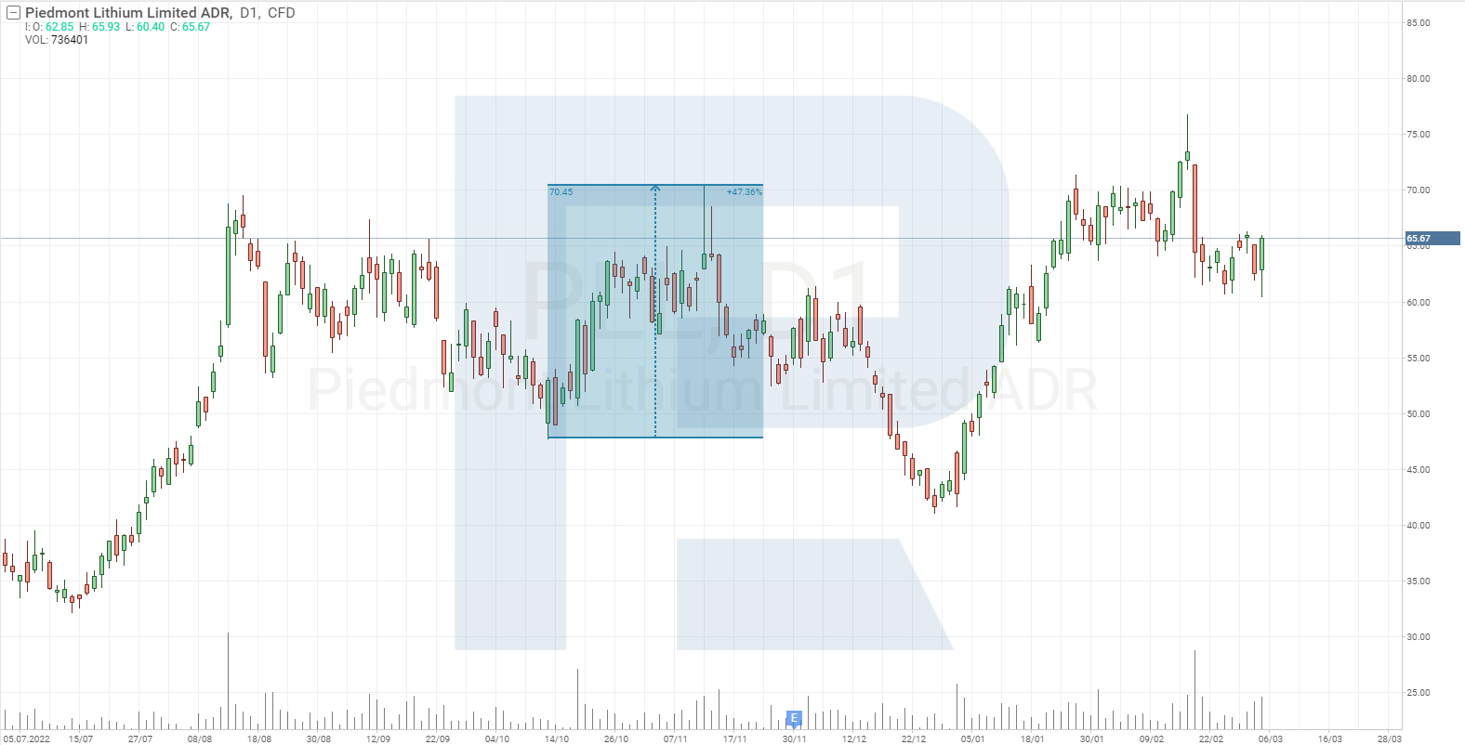Click the 75.00 price axis label
This screenshot has width=1465, height=745.
point(1419,135)
